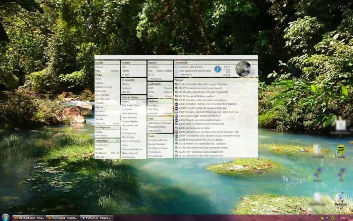Open The Pirate Bay link
Screen dimensions: 353x221
pos(102,99)
